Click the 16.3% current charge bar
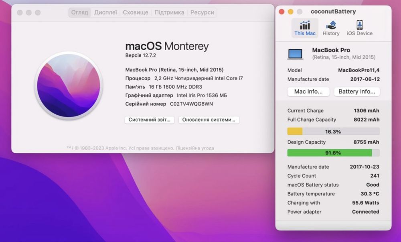The width and height of the screenshot is (401, 242). click(x=333, y=132)
